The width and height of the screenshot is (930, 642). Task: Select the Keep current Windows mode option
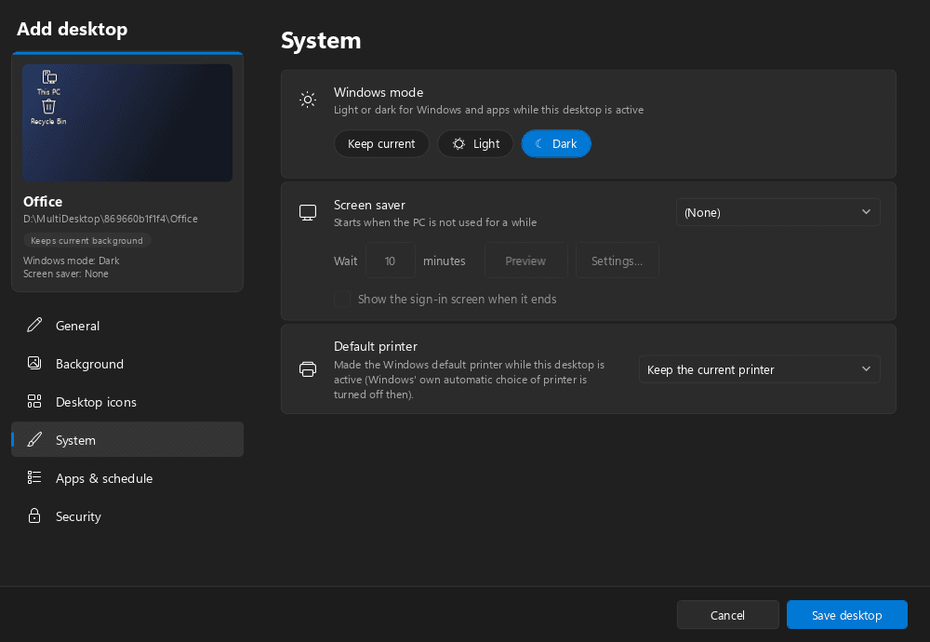click(x=381, y=143)
